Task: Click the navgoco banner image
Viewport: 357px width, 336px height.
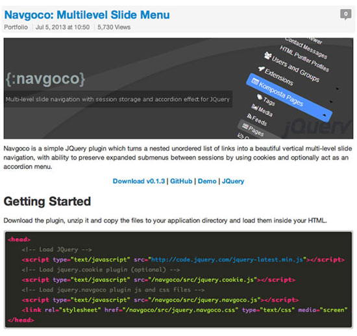Action: coord(178,88)
